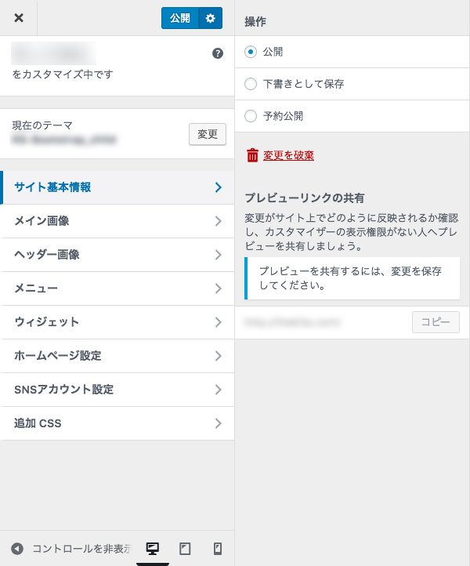This screenshot has height=566, width=470.
Task: Switch to tablet preview icon
Action: [x=185, y=548]
